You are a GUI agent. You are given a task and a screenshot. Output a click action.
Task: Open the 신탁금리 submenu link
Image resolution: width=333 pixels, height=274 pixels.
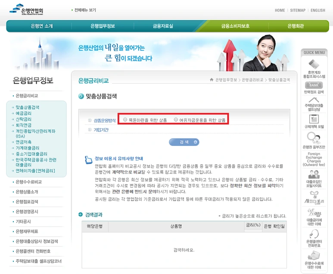tap(24, 119)
